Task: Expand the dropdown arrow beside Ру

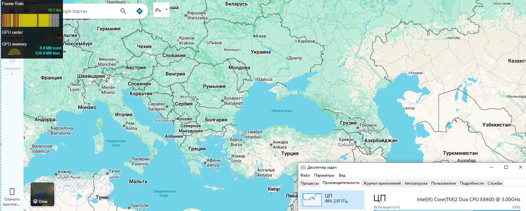Action: tap(166, 10)
